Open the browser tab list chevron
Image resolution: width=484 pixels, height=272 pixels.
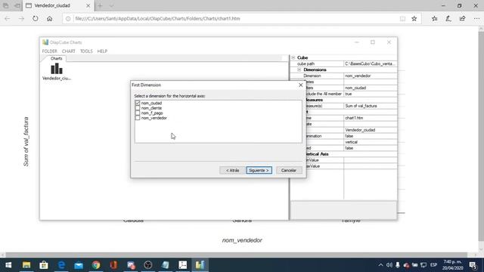coord(111,5)
